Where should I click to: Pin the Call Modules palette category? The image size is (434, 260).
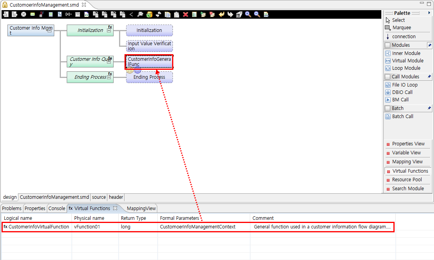[429, 76]
